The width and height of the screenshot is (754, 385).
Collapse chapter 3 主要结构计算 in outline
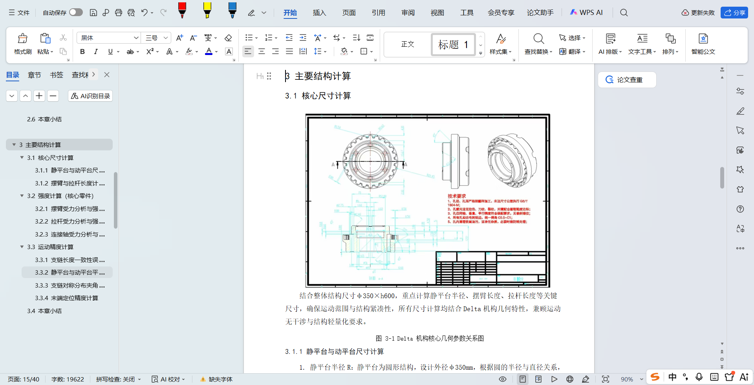(14, 145)
